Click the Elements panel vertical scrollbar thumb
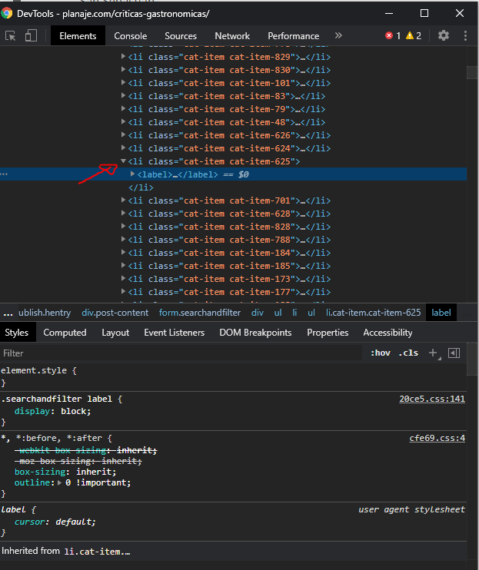Image resolution: width=479 pixels, height=570 pixels. coord(472,72)
